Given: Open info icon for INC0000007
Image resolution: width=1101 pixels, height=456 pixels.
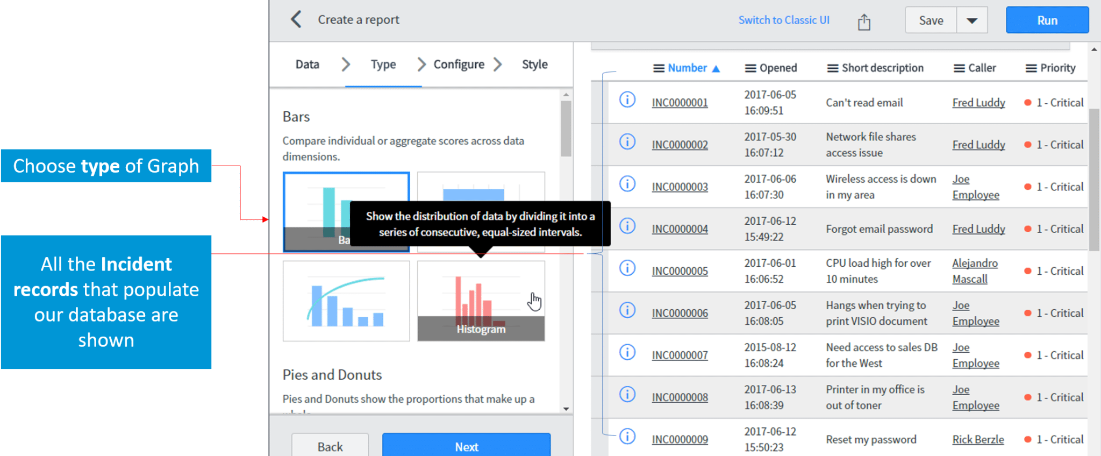Looking at the screenshot, I should [x=627, y=352].
